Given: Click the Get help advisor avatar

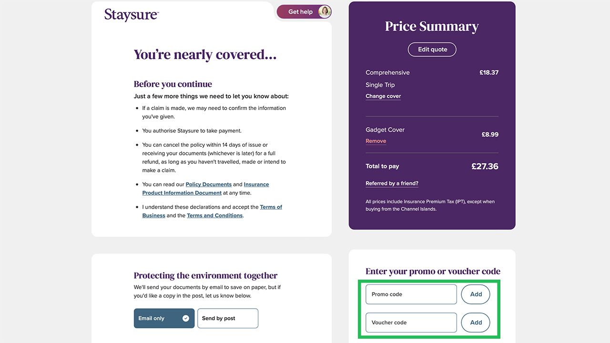Looking at the screenshot, I should pyautogui.click(x=325, y=12).
